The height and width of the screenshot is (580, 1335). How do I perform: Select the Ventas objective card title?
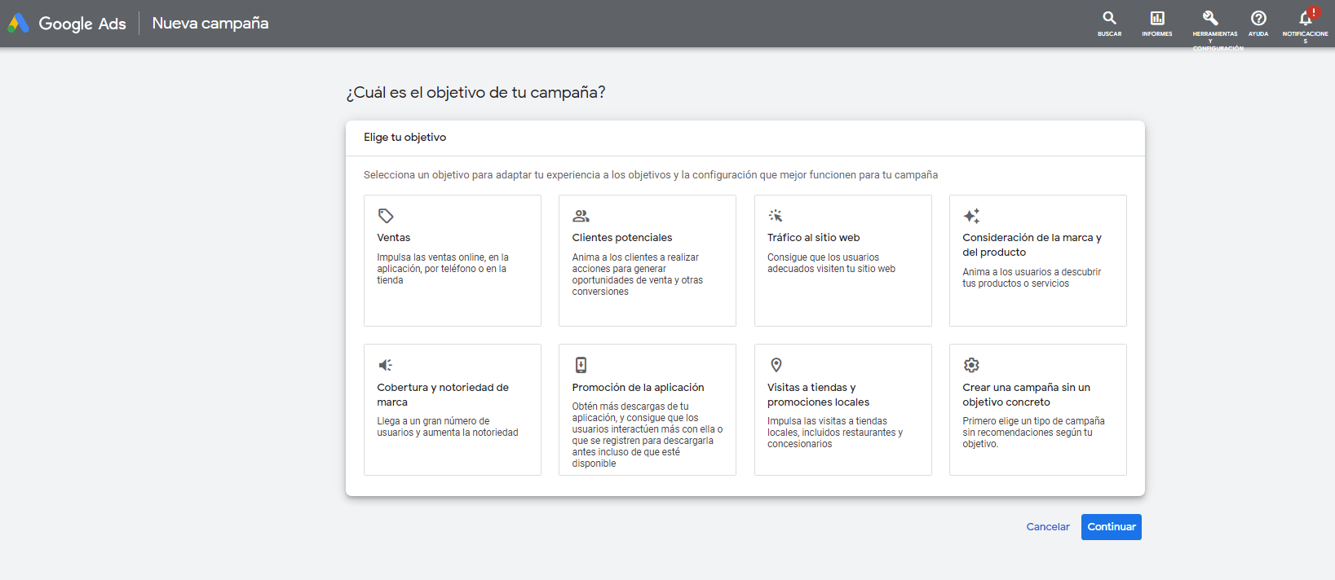pyautogui.click(x=394, y=238)
